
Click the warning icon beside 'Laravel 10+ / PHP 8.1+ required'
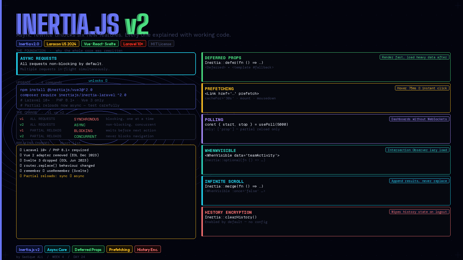click(21, 150)
